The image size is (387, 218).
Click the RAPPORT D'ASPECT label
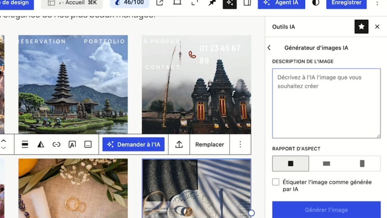296,148
